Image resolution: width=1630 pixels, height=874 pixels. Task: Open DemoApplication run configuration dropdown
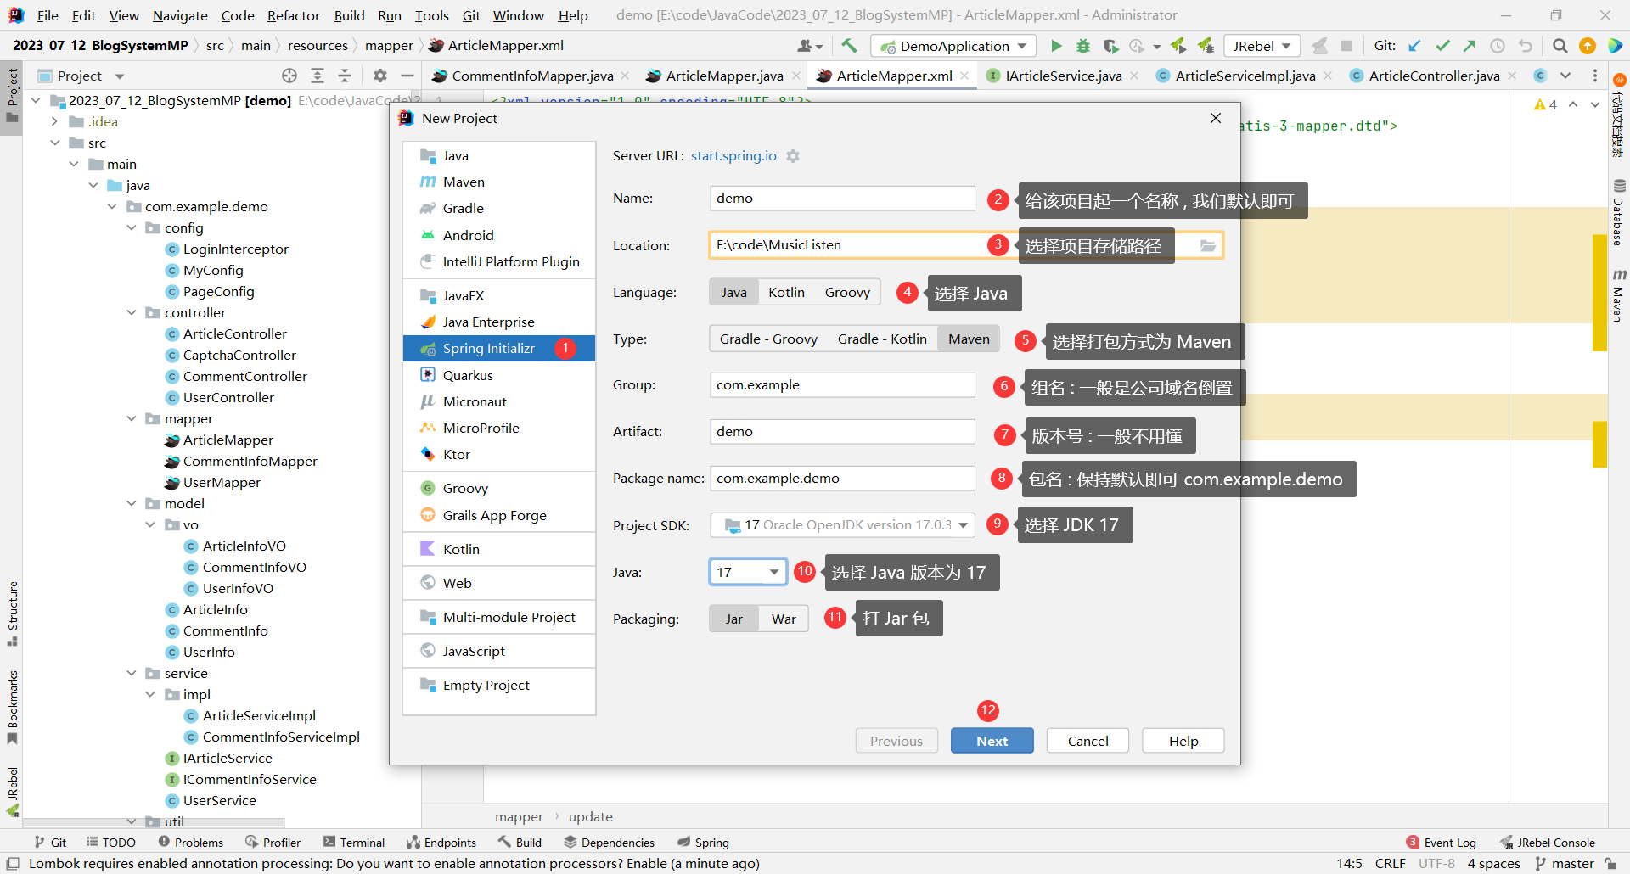coord(954,46)
